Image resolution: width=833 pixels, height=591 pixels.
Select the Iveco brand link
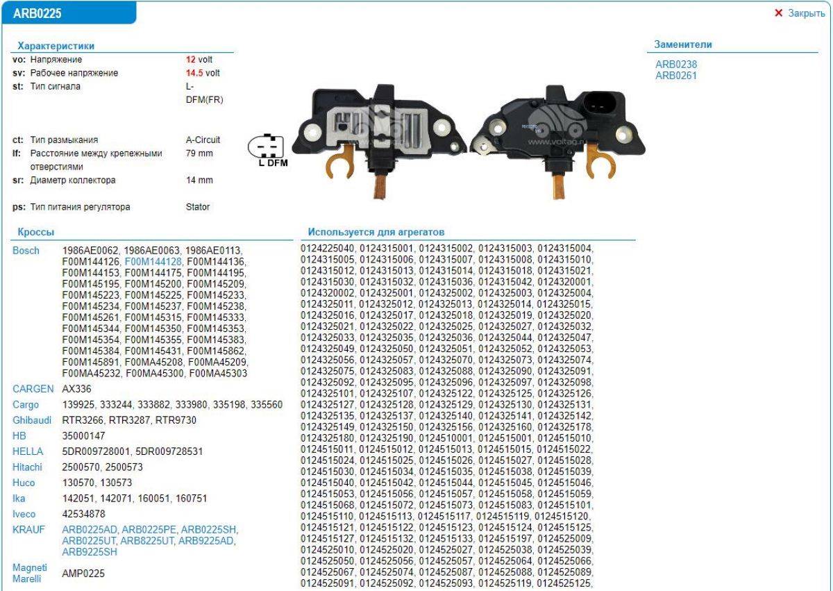pyautogui.click(x=24, y=514)
